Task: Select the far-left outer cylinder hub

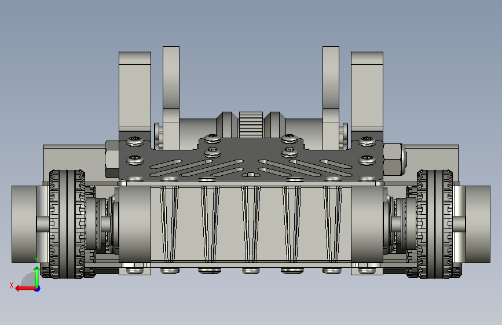Action: pos(24,224)
